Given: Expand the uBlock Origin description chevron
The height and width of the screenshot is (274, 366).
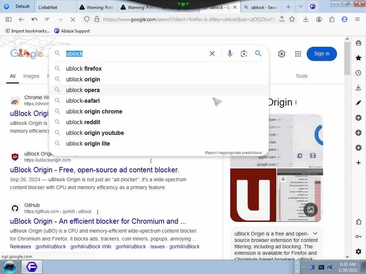Looking at the screenshot, I should [315, 233].
